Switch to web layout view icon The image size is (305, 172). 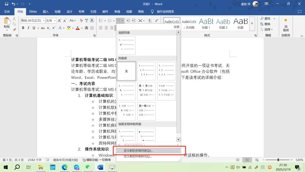(x=257, y=160)
